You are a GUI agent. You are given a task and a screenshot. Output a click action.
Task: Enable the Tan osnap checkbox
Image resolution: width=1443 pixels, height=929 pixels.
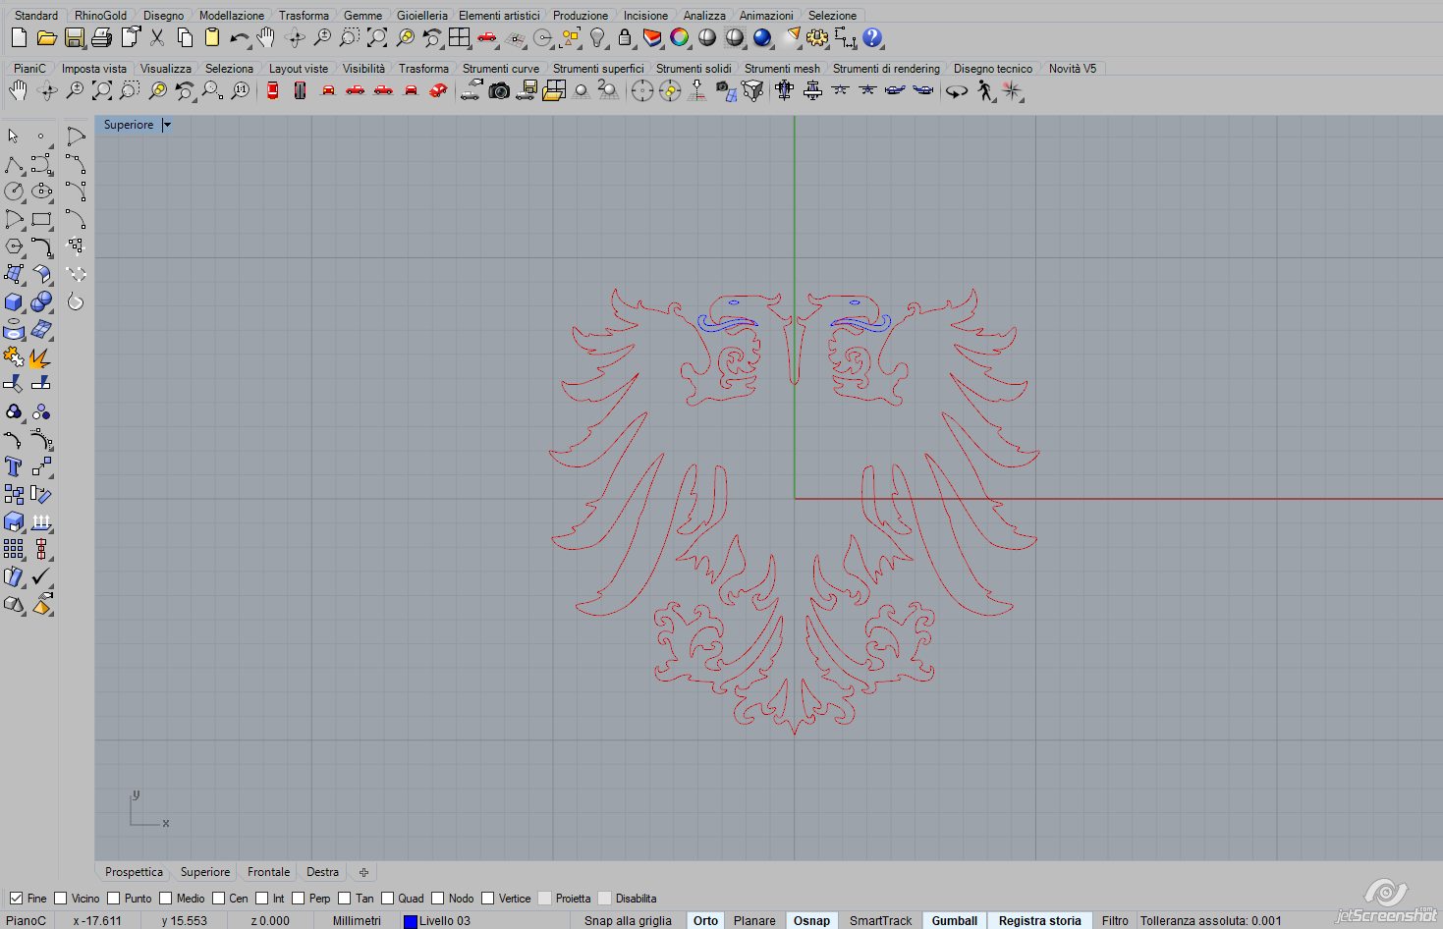345,899
